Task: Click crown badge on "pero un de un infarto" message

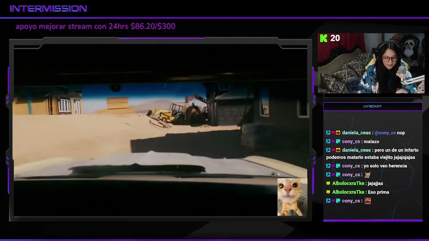Action: click(338, 150)
